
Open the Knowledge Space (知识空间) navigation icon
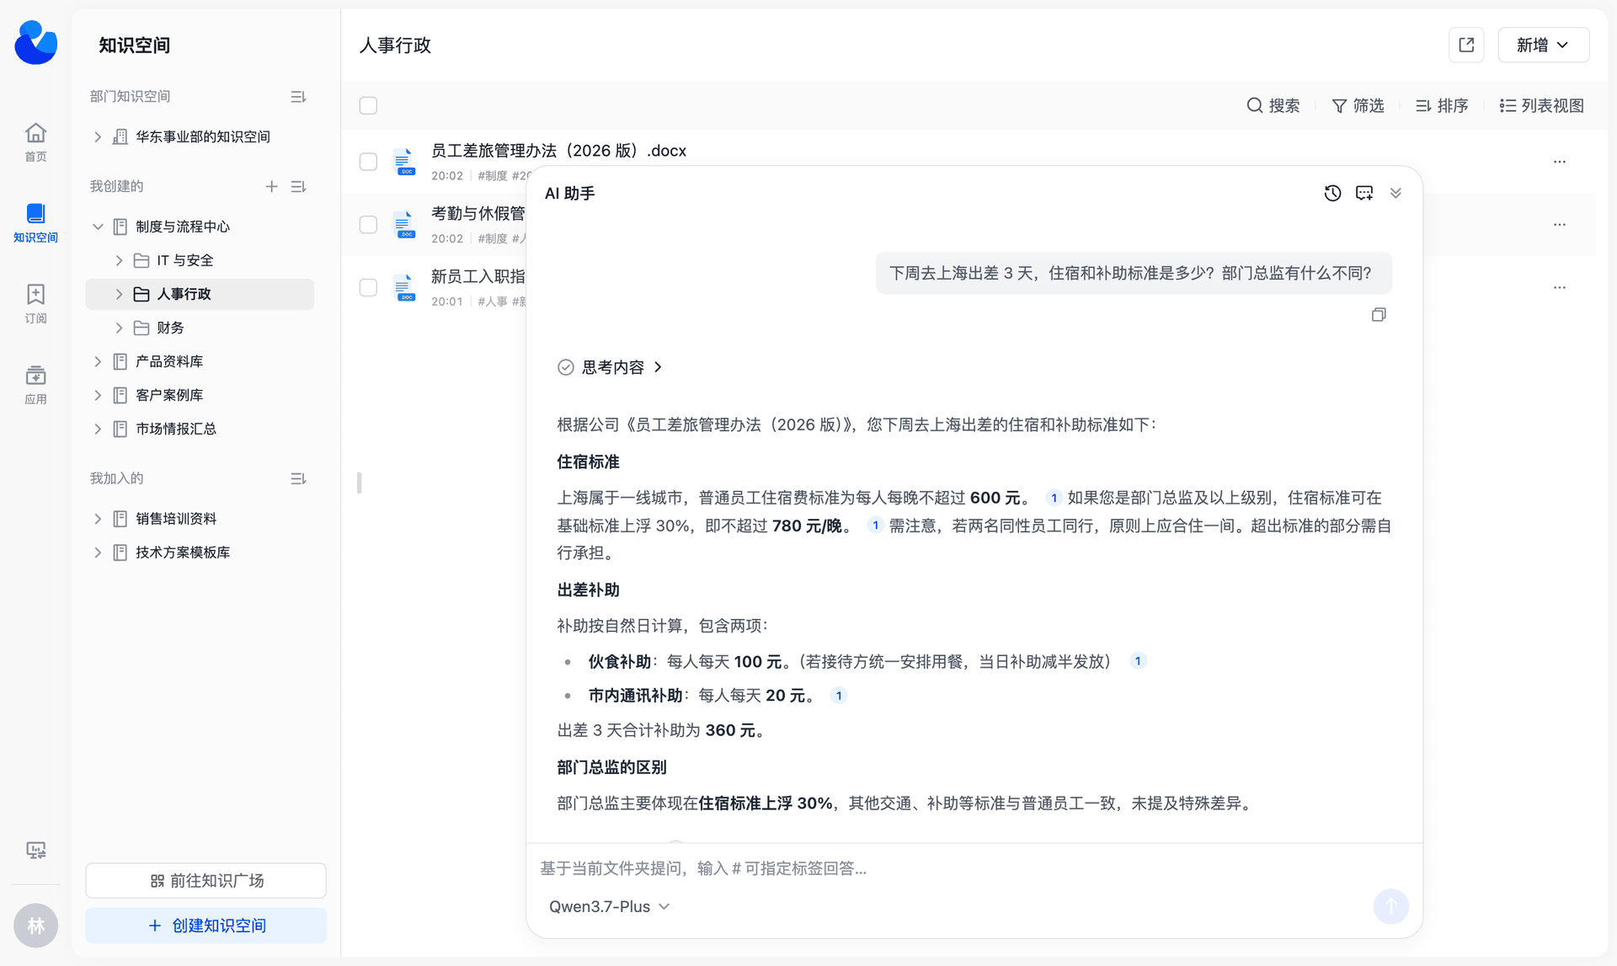[35, 222]
